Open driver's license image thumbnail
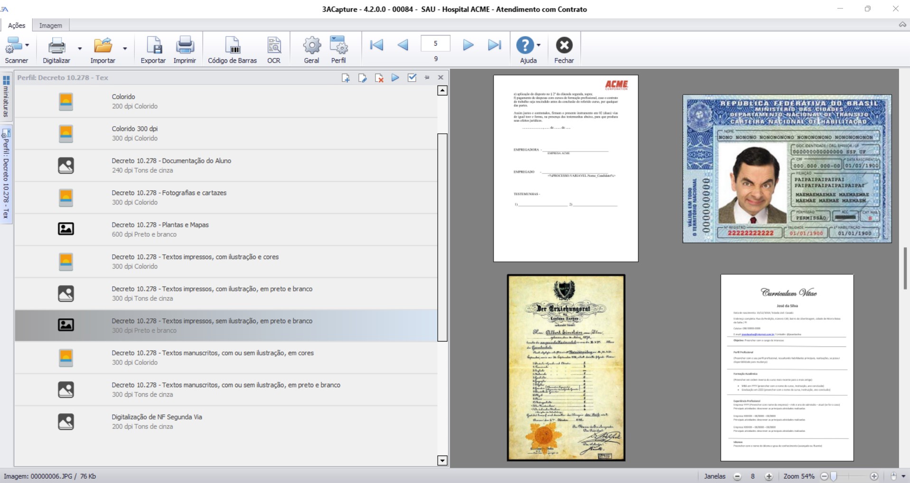 [x=787, y=168]
